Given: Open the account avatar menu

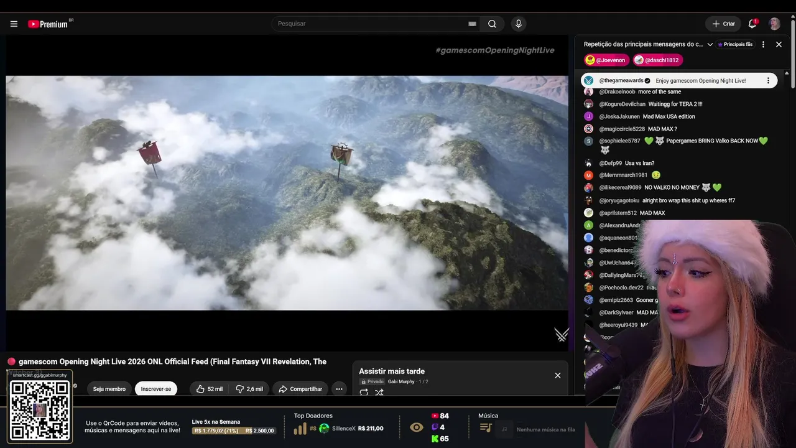Looking at the screenshot, I should click(x=774, y=24).
